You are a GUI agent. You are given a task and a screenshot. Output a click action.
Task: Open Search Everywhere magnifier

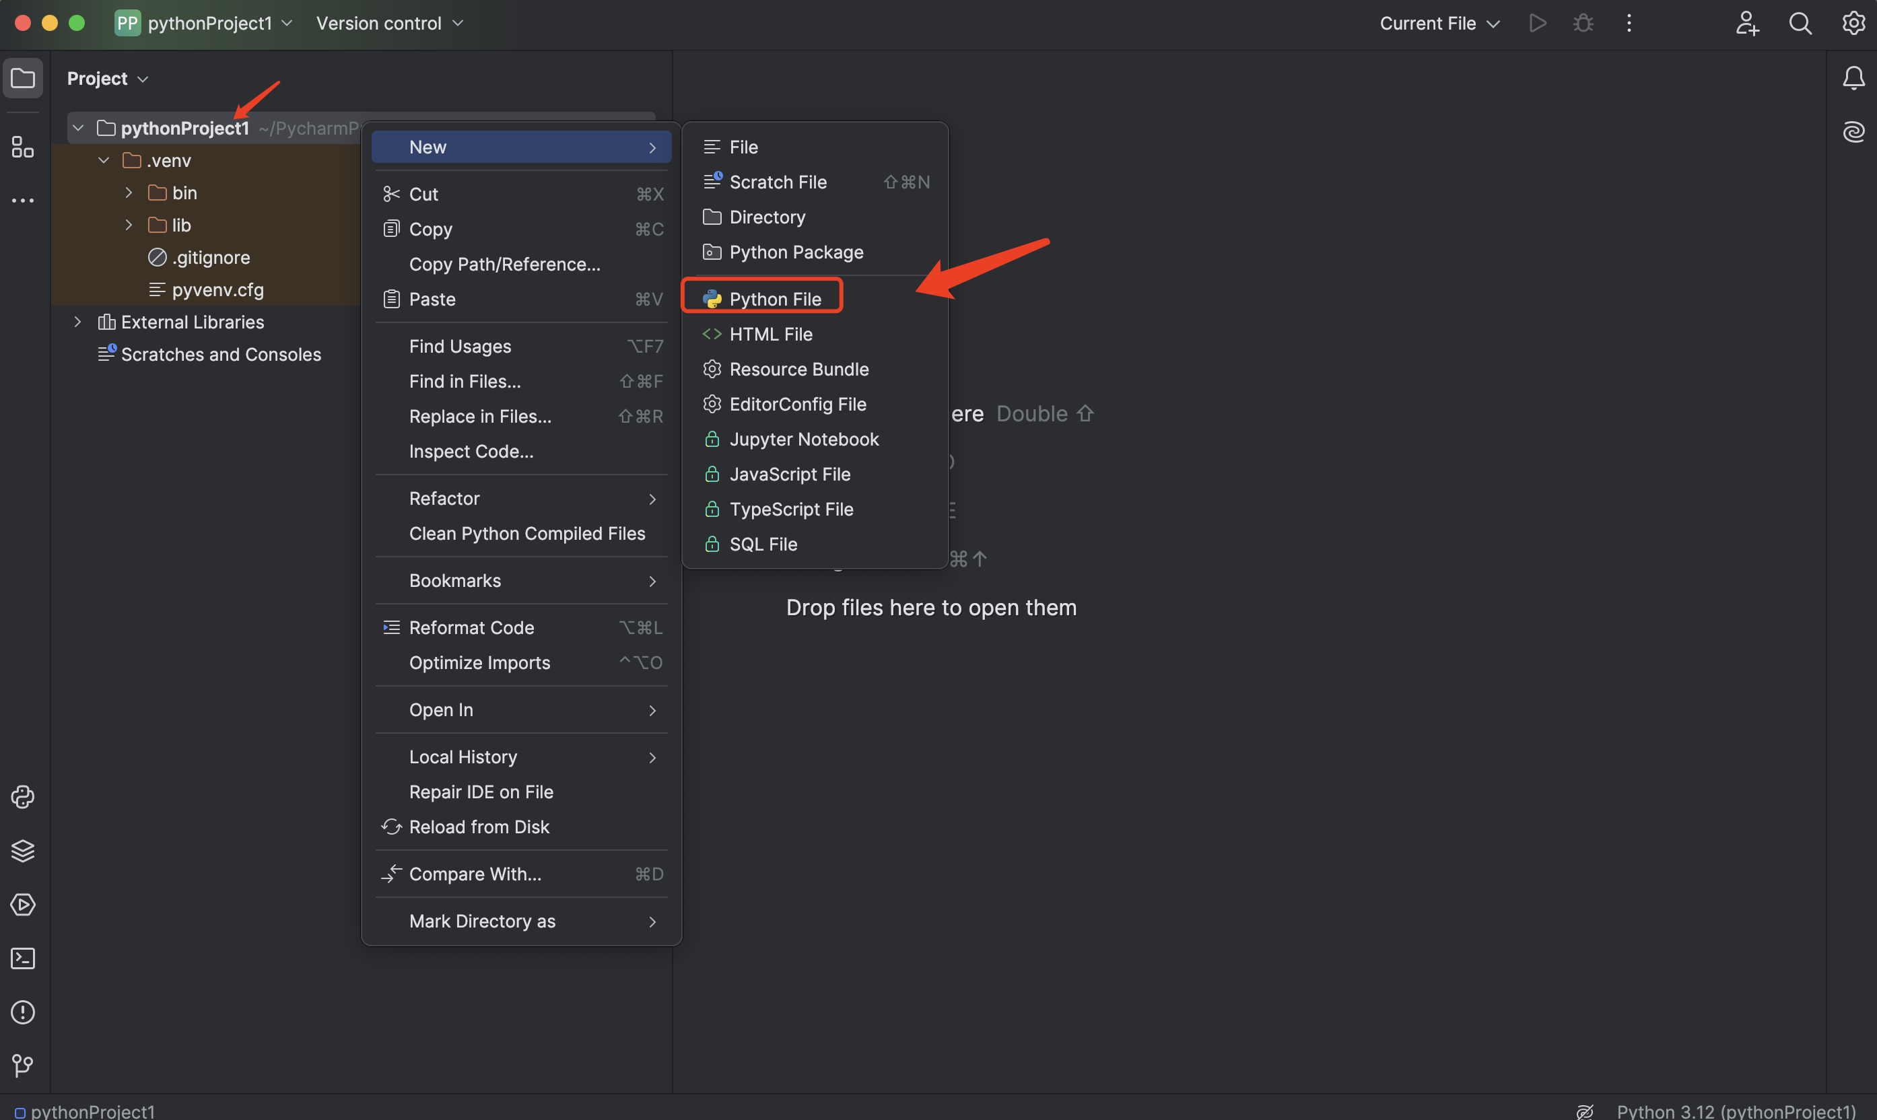click(1800, 24)
